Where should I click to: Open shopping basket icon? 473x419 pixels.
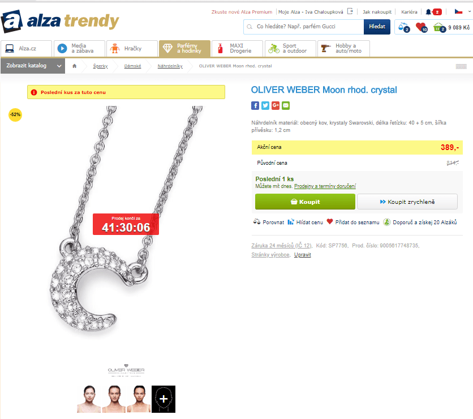point(439,27)
